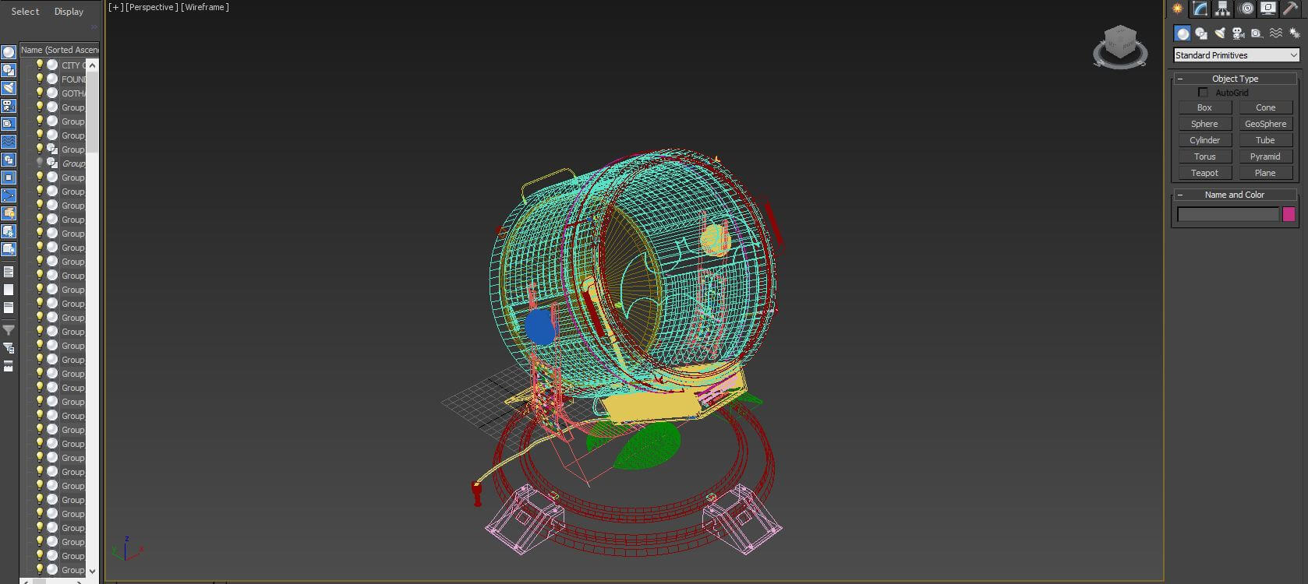Viewport: 1308px width, 584px height.
Task: Switch to the Motion panel tab
Action: click(1246, 9)
